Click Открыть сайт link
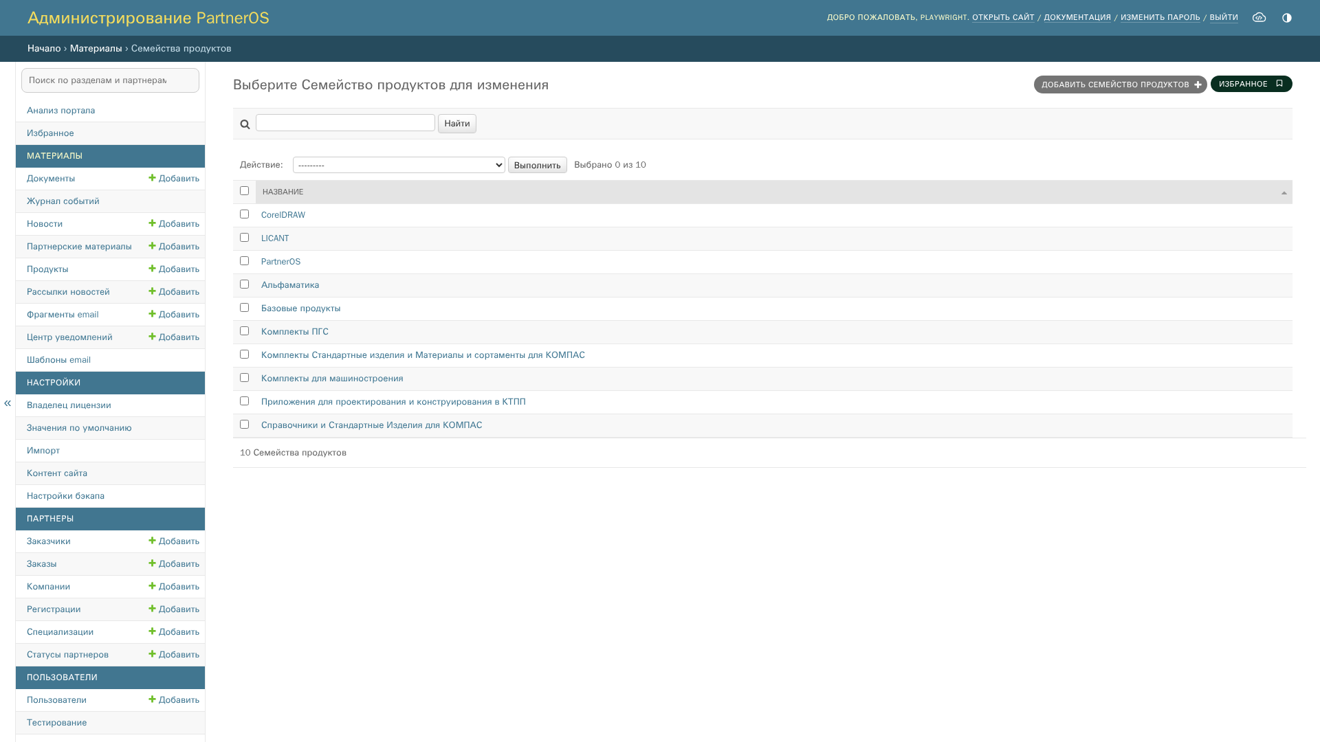Image resolution: width=1320 pixels, height=742 pixels. (x=1003, y=17)
